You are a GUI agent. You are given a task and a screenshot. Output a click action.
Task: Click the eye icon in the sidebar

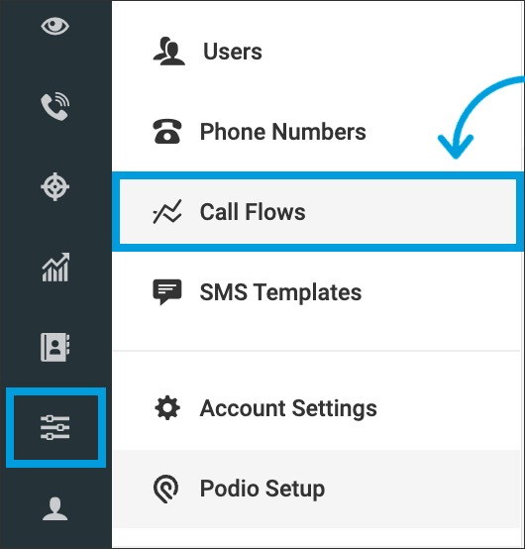(x=54, y=27)
